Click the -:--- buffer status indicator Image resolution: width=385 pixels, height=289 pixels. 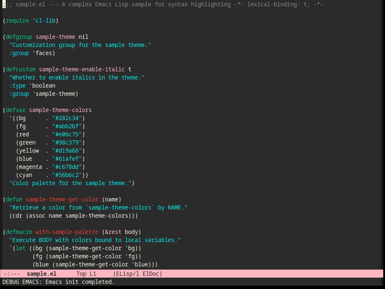tap(12, 274)
